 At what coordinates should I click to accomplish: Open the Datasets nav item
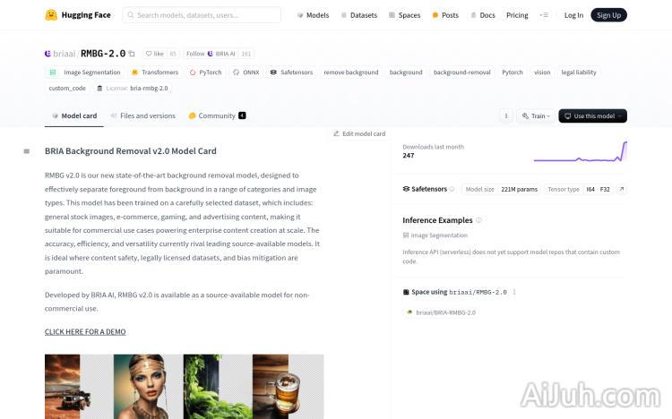tap(358, 15)
